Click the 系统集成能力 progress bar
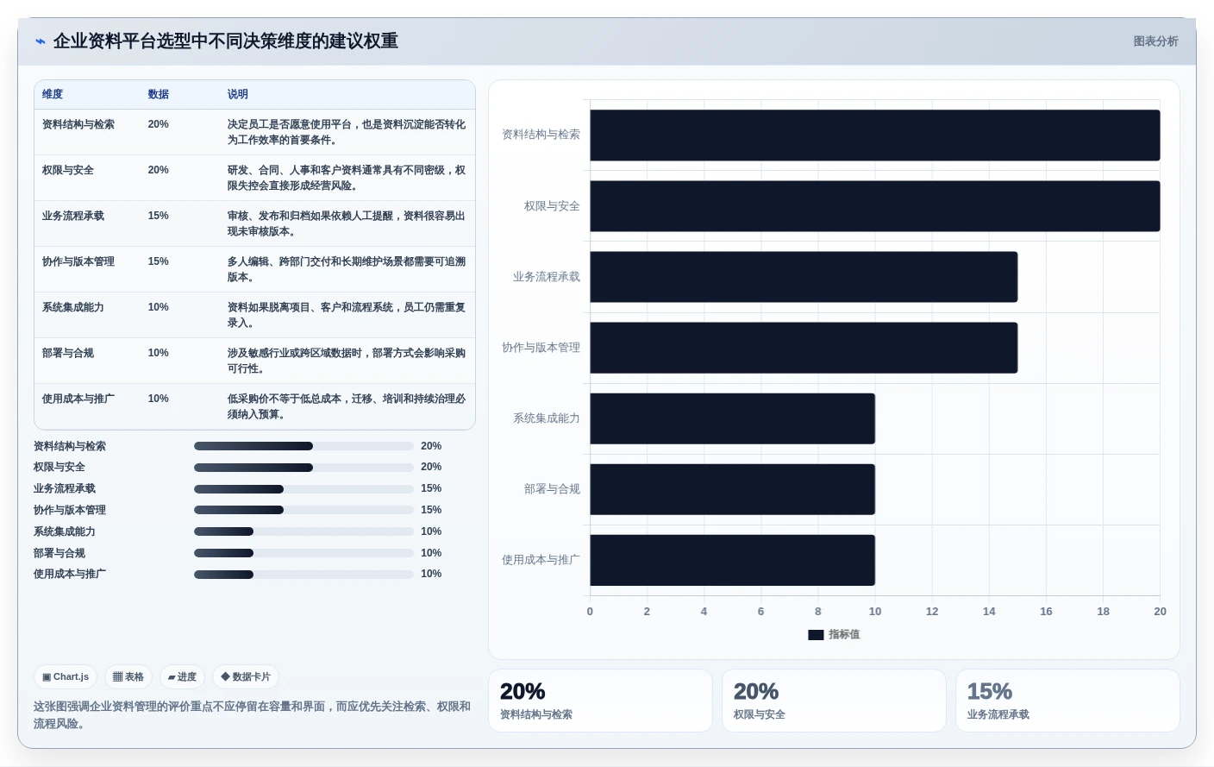Image resolution: width=1214 pixels, height=767 pixels. pos(303,531)
